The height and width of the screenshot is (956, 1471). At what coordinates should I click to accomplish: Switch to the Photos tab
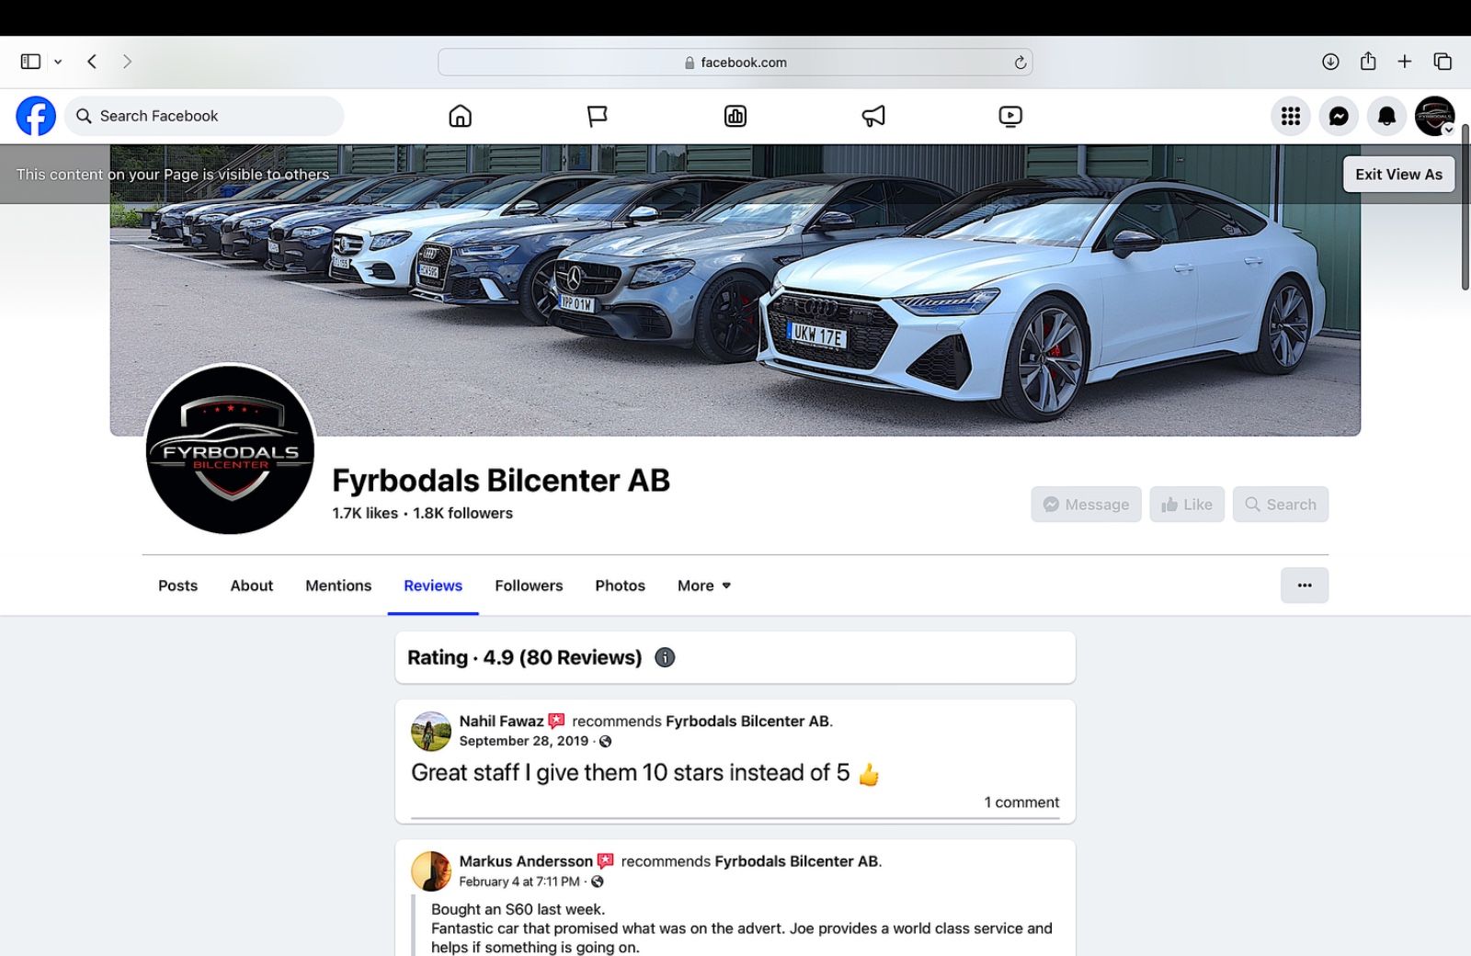(620, 586)
